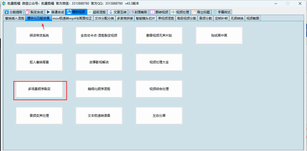Image resolution: width=307 pixels, height=151 pixels.
Task: Open the 多宫格拼接 sub-tab
Action: [125, 18]
